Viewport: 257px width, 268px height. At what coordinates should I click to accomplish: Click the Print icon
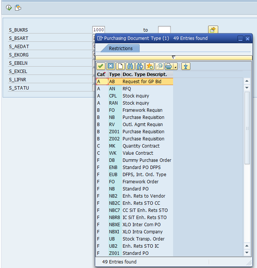tap(169, 66)
